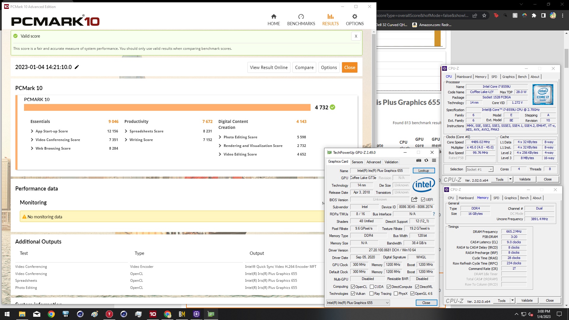Open notification center icon in tray
569x320 pixels.
tap(559, 314)
